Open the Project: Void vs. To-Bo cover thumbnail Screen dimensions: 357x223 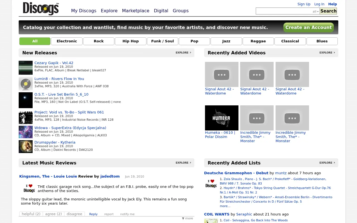[x=26, y=117]
